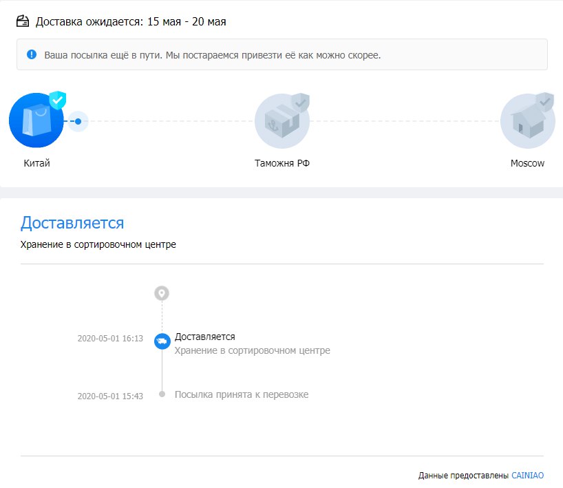The height and width of the screenshot is (488, 563).
Task: Click Доставка ожидается: 15 мая - 20 мая
Action: [131, 21]
